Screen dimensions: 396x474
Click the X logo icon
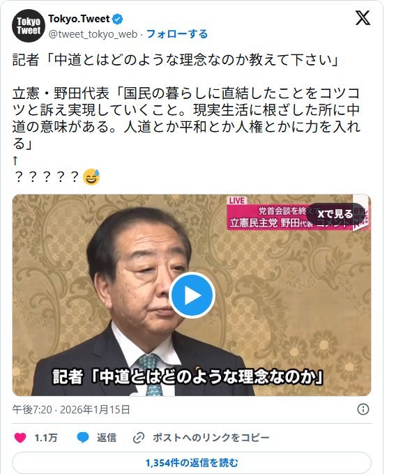pos(363,18)
